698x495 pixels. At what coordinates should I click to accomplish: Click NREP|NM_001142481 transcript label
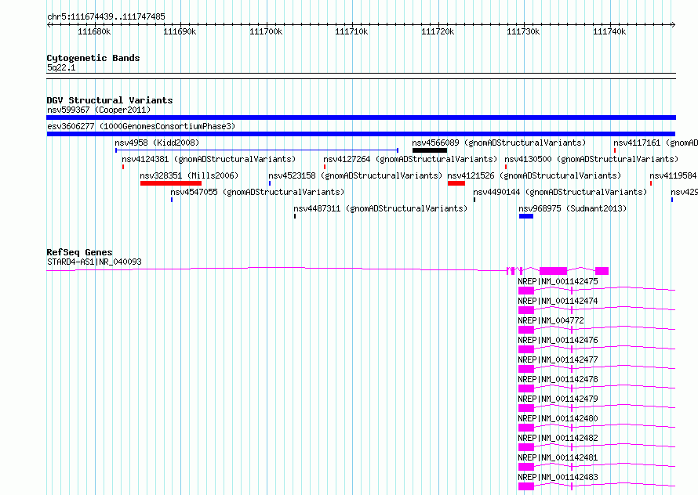click(x=558, y=457)
